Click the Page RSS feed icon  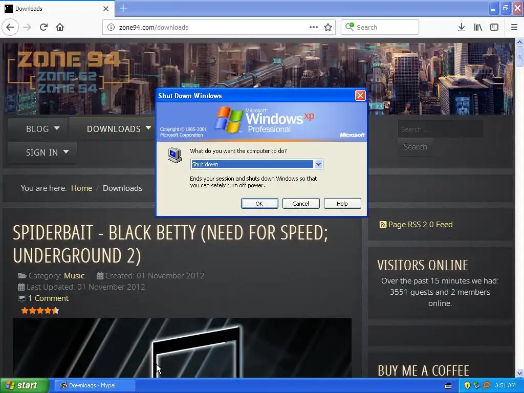point(383,225)
